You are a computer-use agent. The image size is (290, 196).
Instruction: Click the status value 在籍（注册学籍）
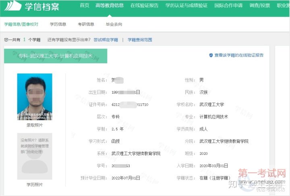point(215,178)
